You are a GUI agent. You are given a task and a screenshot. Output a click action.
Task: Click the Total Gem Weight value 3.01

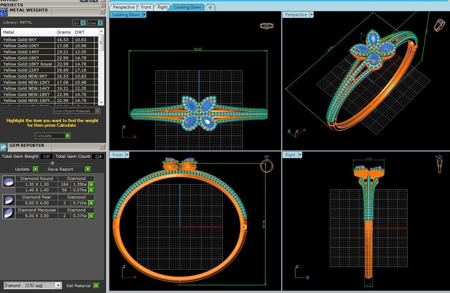pyautogui.click(x=47, y=156)
